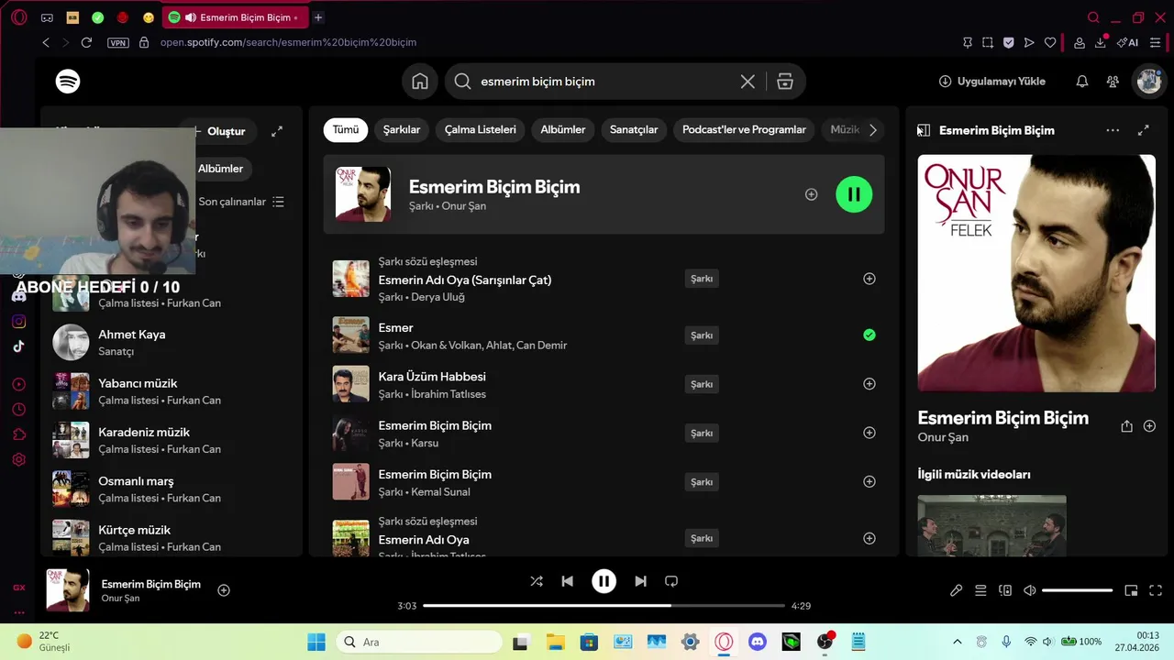
Task: Show more filter chips with right chevron
Action: pyautogui.click(x=873, y=130)
